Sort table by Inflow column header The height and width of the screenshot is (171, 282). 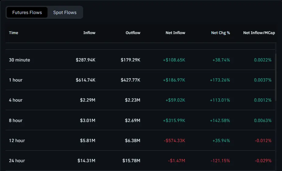tap(89, 33)
